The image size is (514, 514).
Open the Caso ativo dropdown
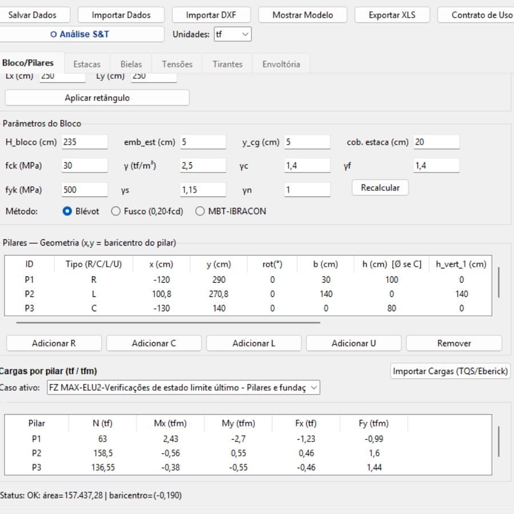pyautogui.click(x=183, y=387)
